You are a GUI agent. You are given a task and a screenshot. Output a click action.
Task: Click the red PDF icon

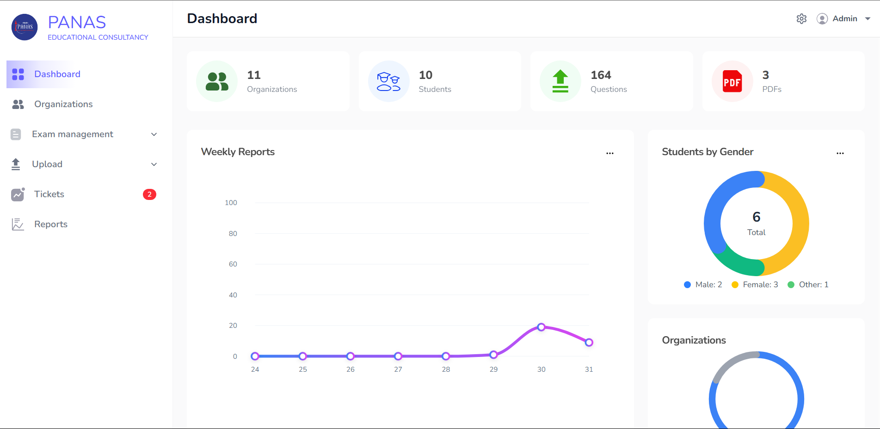[x=732, y=81]
